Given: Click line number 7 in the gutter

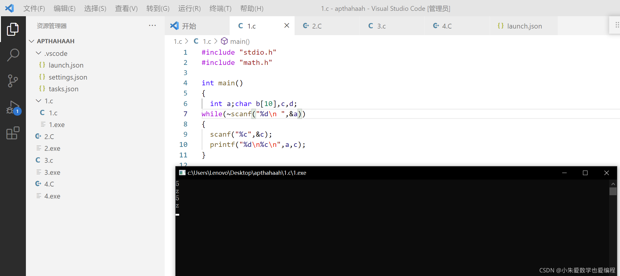Looking at the screenshot, I should click(185, 114).
